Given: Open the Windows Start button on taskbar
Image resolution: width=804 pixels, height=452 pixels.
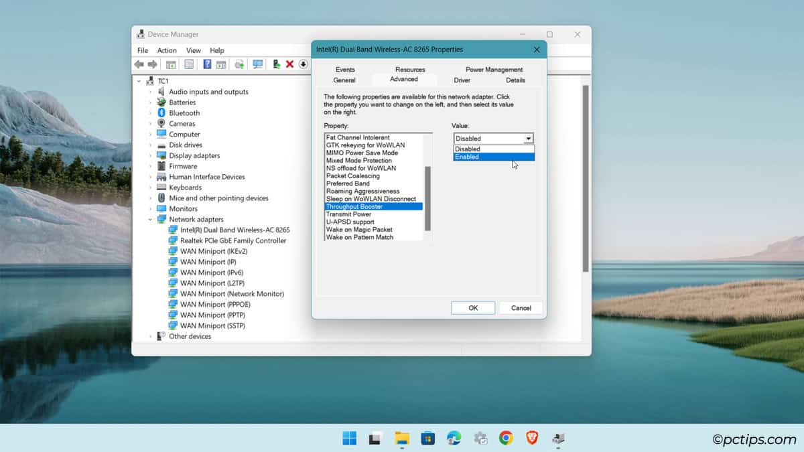Looking at the screenshot, I should pyautogui.click(x=349, y=438).
